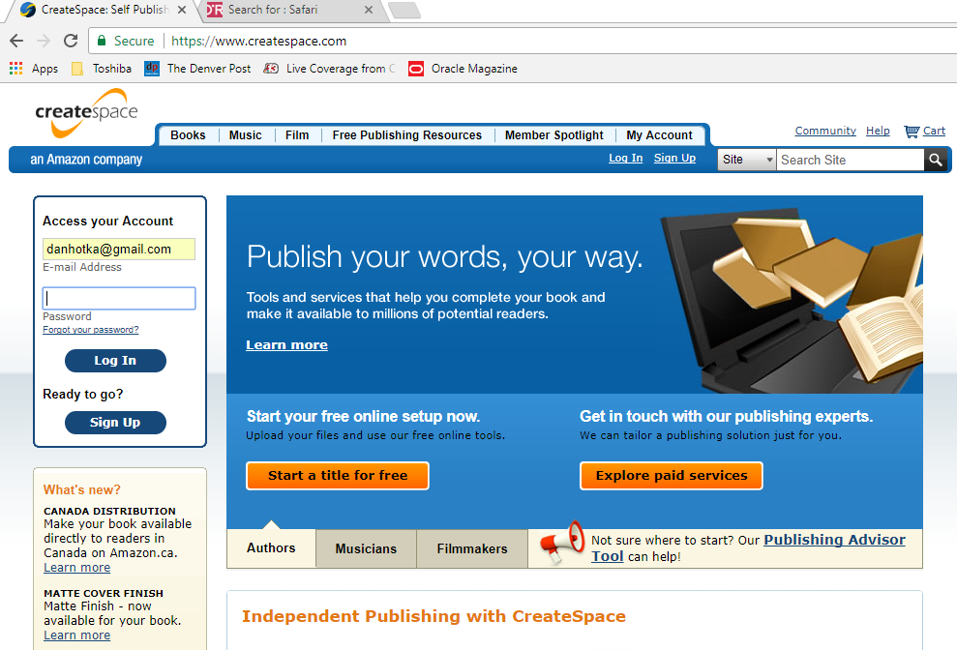Open the Film menu
Viewport: 957px width, 650px height.
297,135
